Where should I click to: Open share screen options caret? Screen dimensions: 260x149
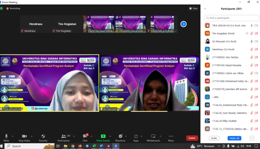point(111,136)
